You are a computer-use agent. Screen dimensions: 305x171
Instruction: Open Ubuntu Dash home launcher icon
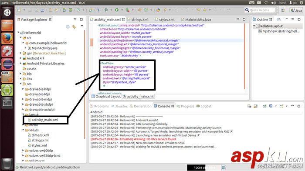pyautogui.click(x=7, y=13)
